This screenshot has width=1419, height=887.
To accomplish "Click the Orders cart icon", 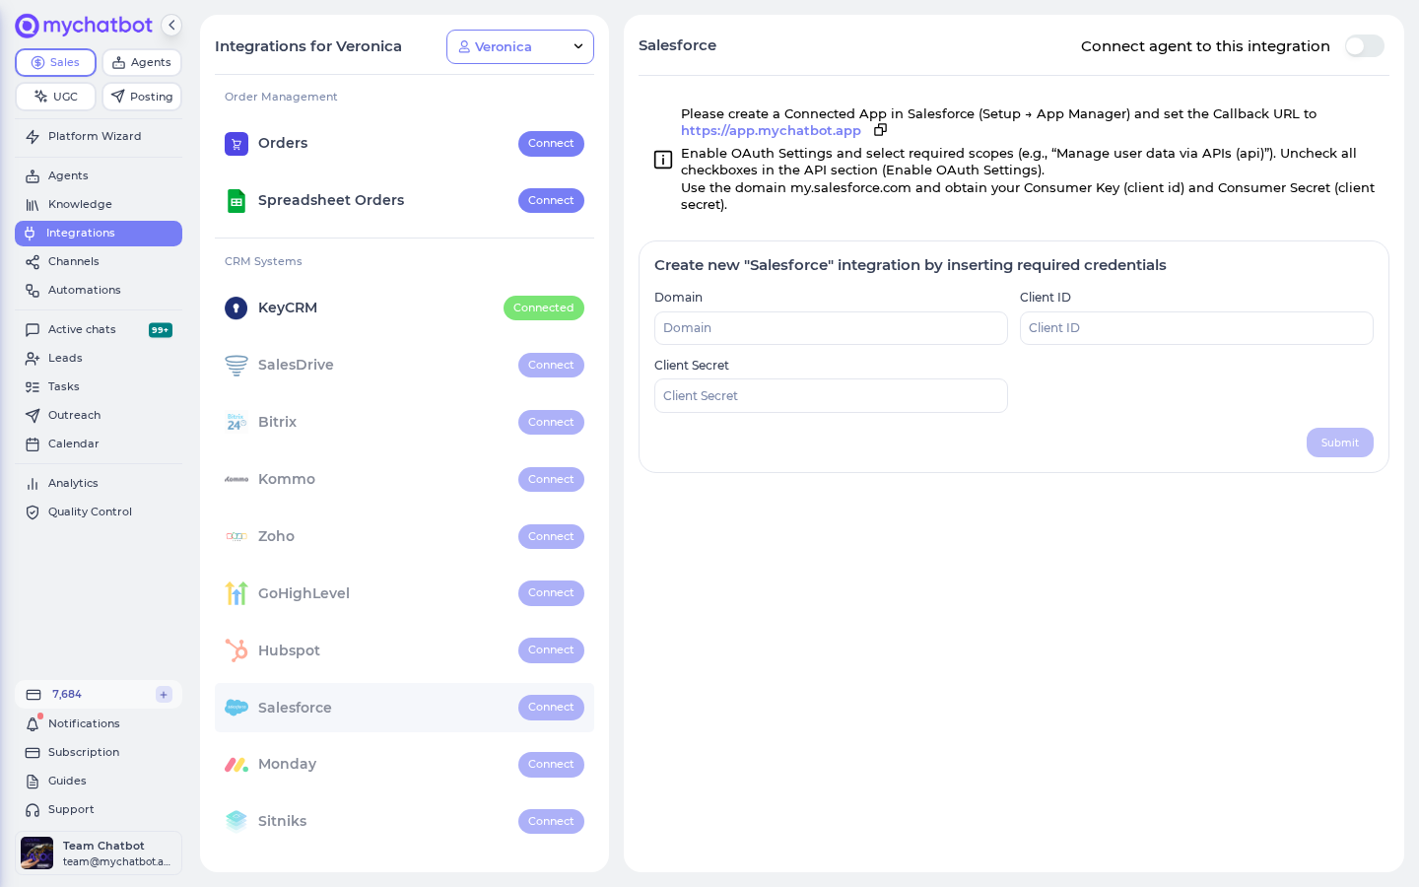I will [236, 144].
